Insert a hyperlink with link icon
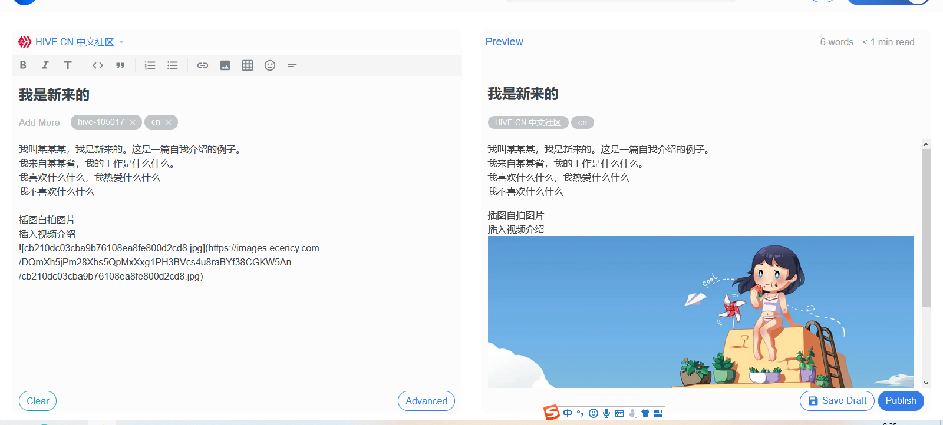 [x=203, y=65]
